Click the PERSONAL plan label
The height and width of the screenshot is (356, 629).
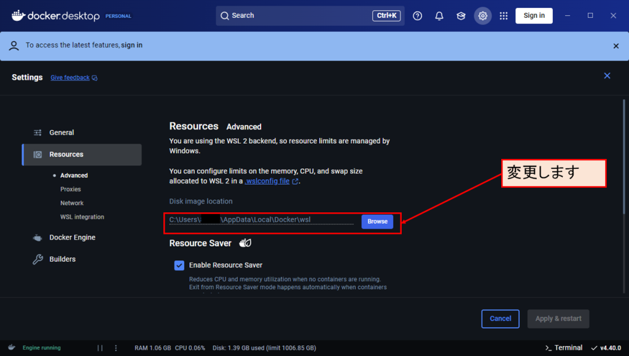(x=119, y=17)
